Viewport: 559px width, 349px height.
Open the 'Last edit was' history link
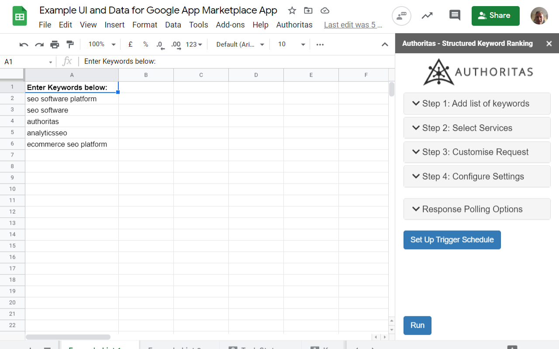[353, 25]
